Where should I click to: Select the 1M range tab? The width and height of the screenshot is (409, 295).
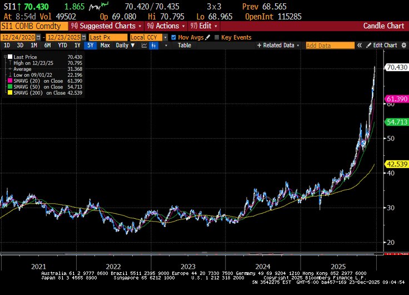[x=34, y=46]
